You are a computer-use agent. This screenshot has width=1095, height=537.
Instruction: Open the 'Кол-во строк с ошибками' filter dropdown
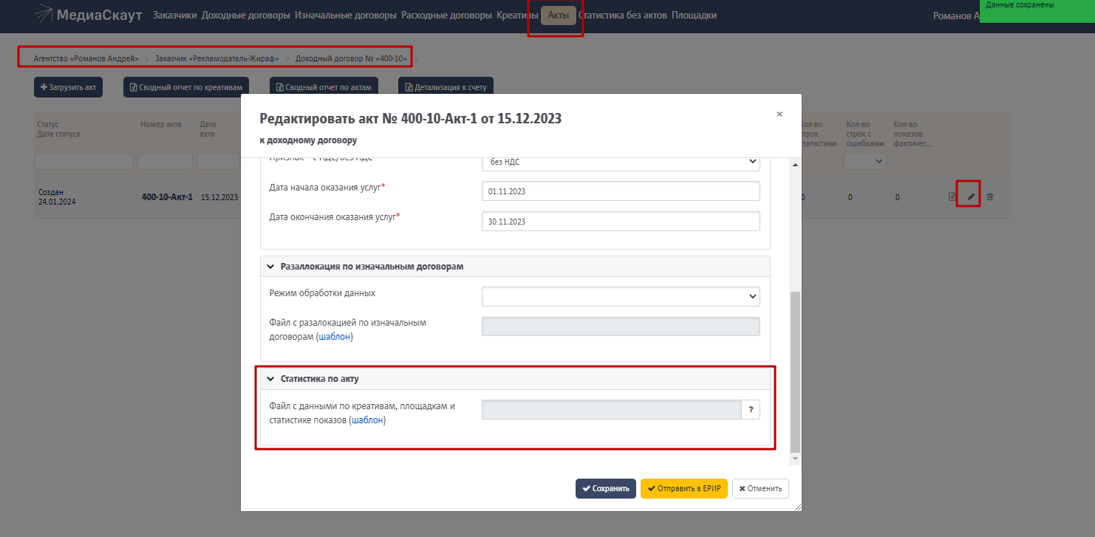click(x=864, y=161)
